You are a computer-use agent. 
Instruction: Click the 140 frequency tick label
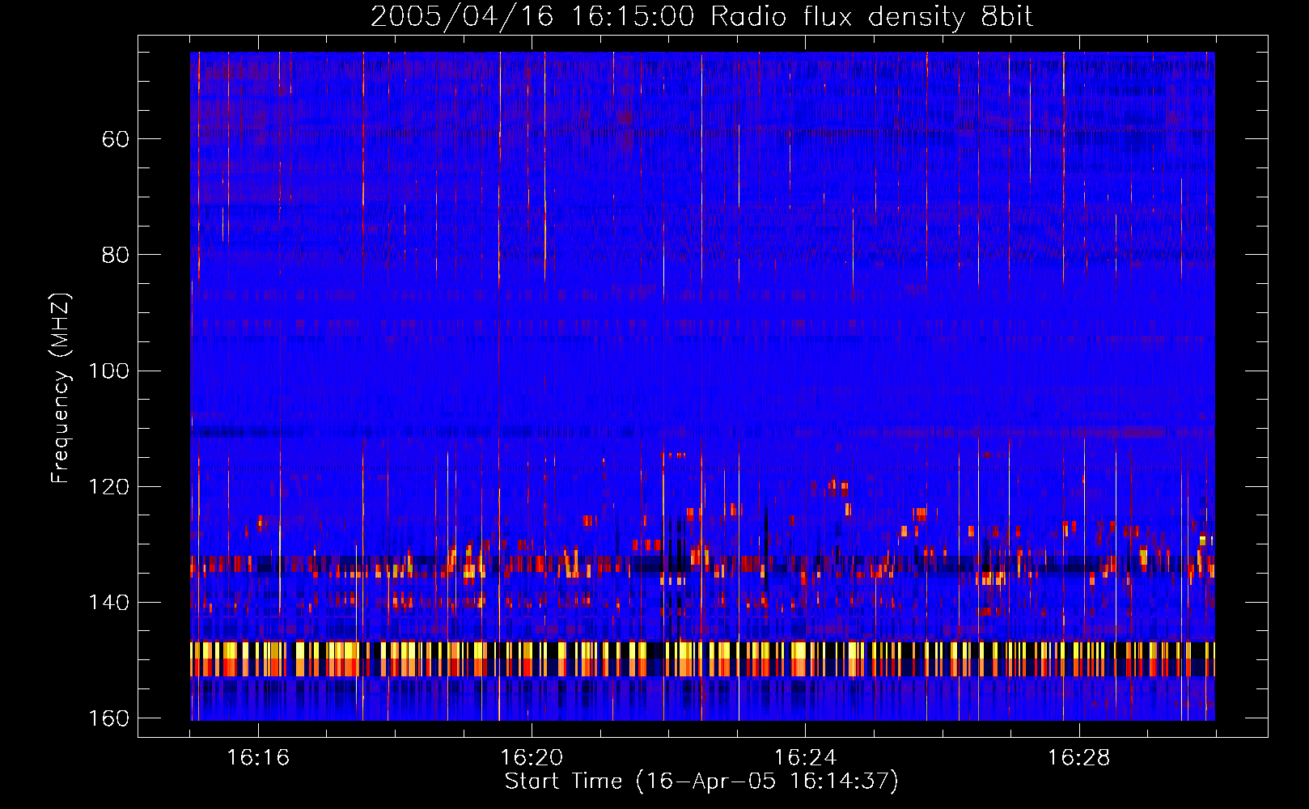click(x=108, y=603)
